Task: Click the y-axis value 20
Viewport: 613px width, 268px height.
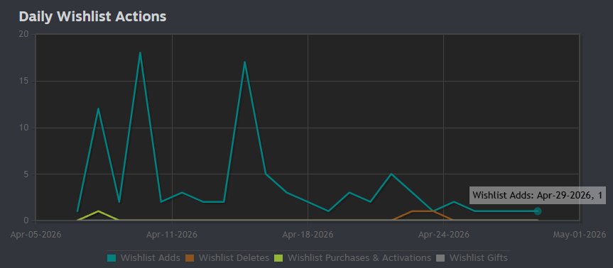Action: pyautogui.click(x=24, y=34)
